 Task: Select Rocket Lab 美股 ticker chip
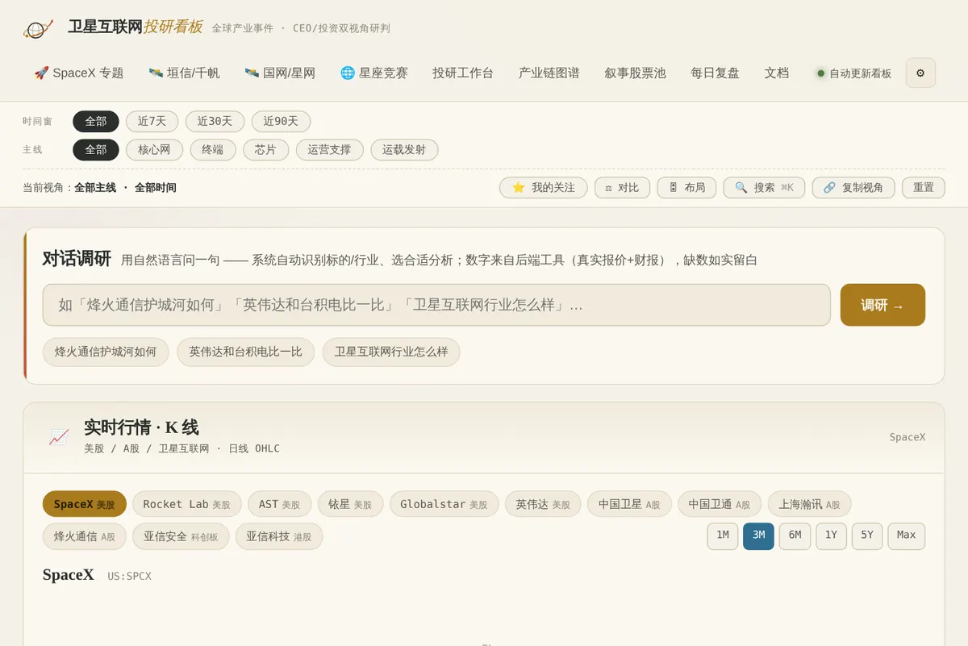(x=186, y=504)
